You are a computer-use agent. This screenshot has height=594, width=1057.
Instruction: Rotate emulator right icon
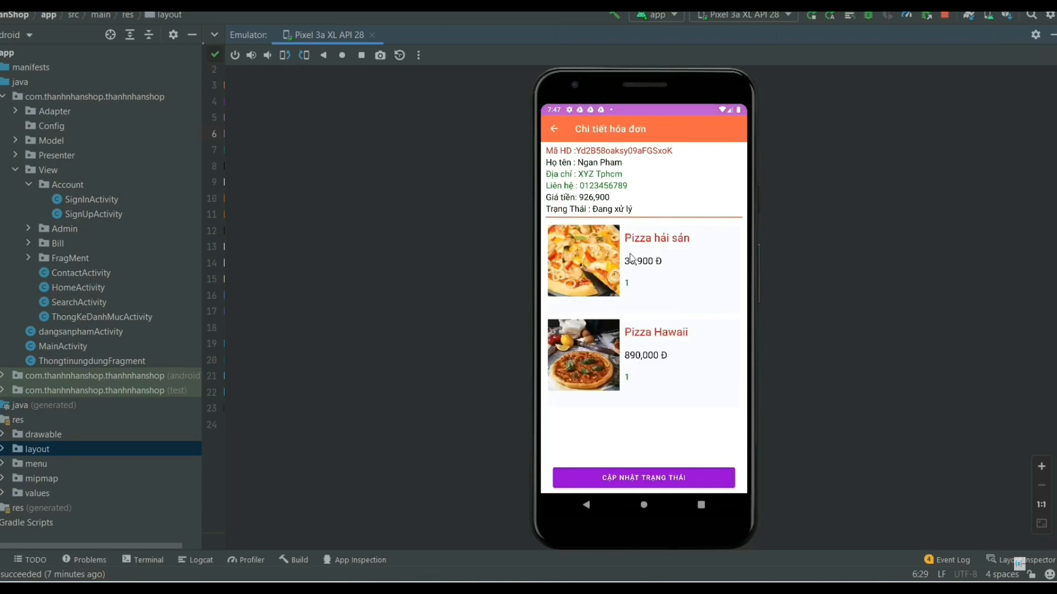pyautogui.click(x=304, y=55)
